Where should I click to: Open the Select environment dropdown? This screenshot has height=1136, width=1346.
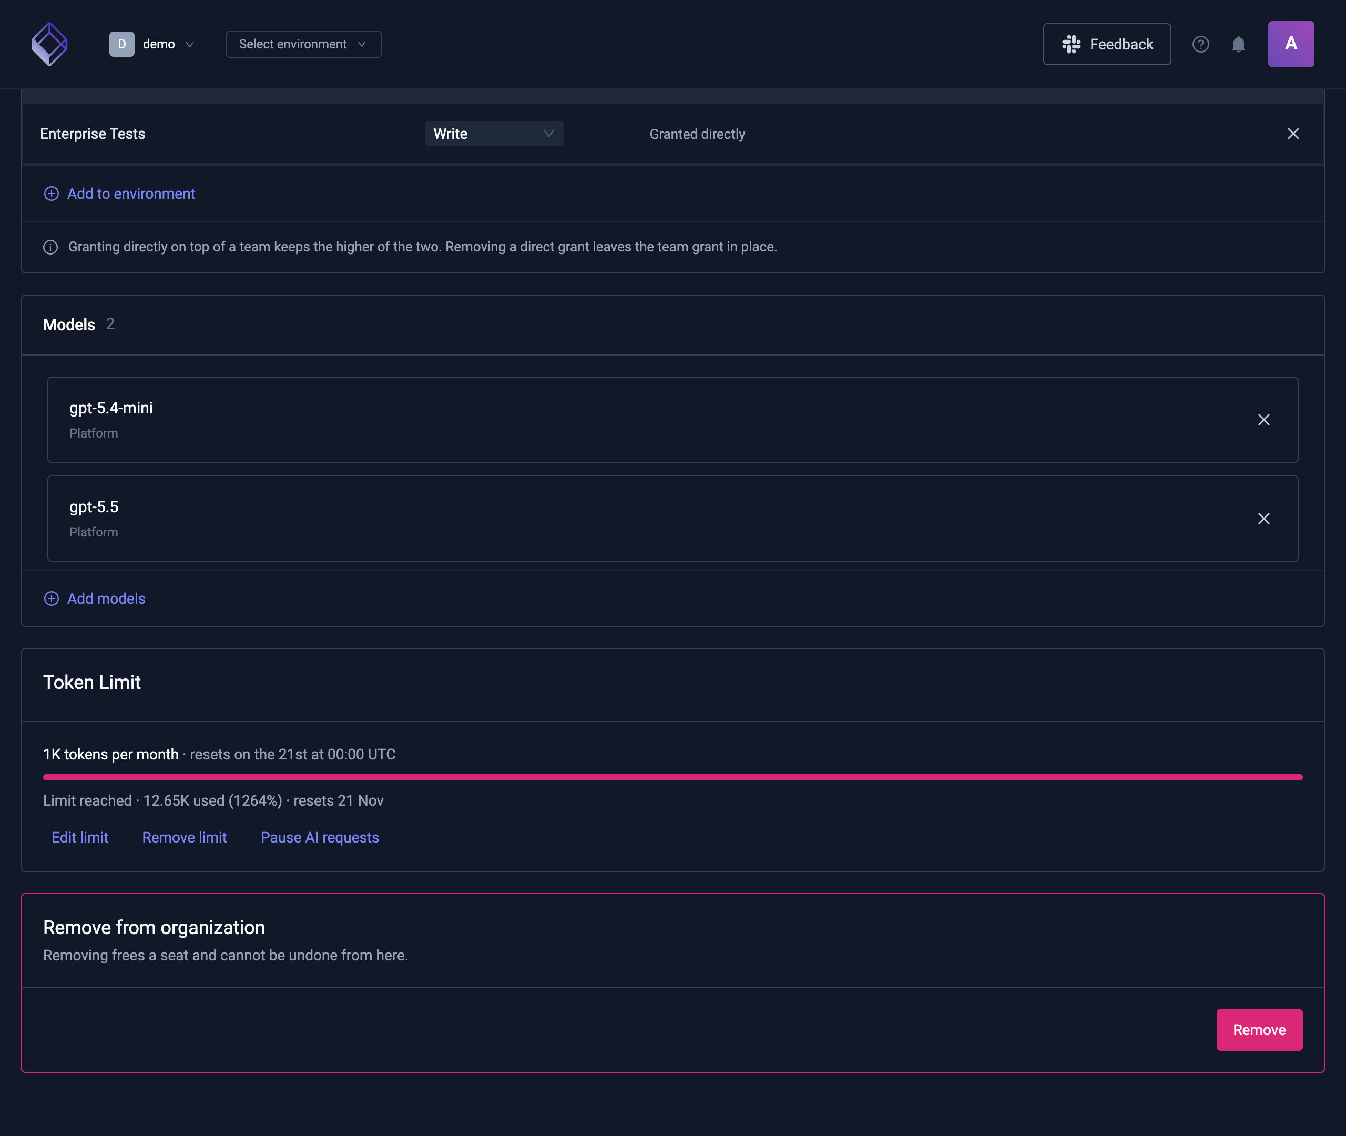pos(303,44)
